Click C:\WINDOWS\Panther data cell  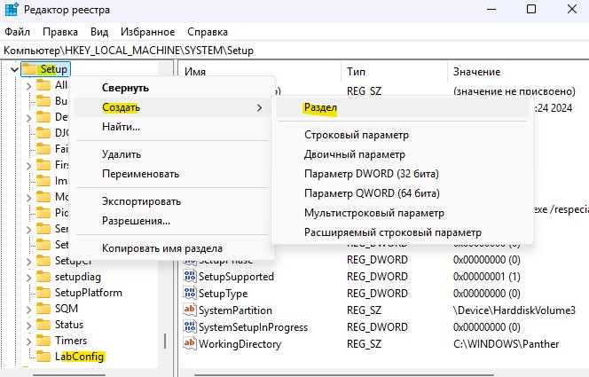(x=506, y=344)
